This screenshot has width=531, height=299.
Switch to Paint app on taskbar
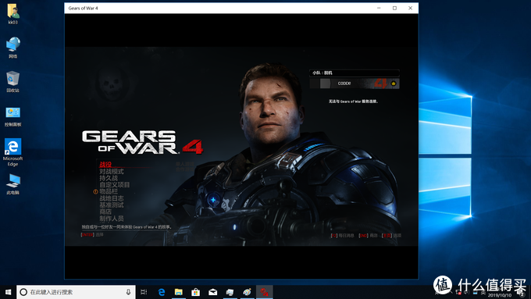[248, 292]
